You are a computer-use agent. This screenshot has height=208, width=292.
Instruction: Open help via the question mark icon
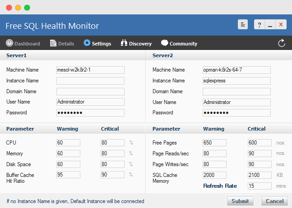pyautogui.click(x=259, y=24)
